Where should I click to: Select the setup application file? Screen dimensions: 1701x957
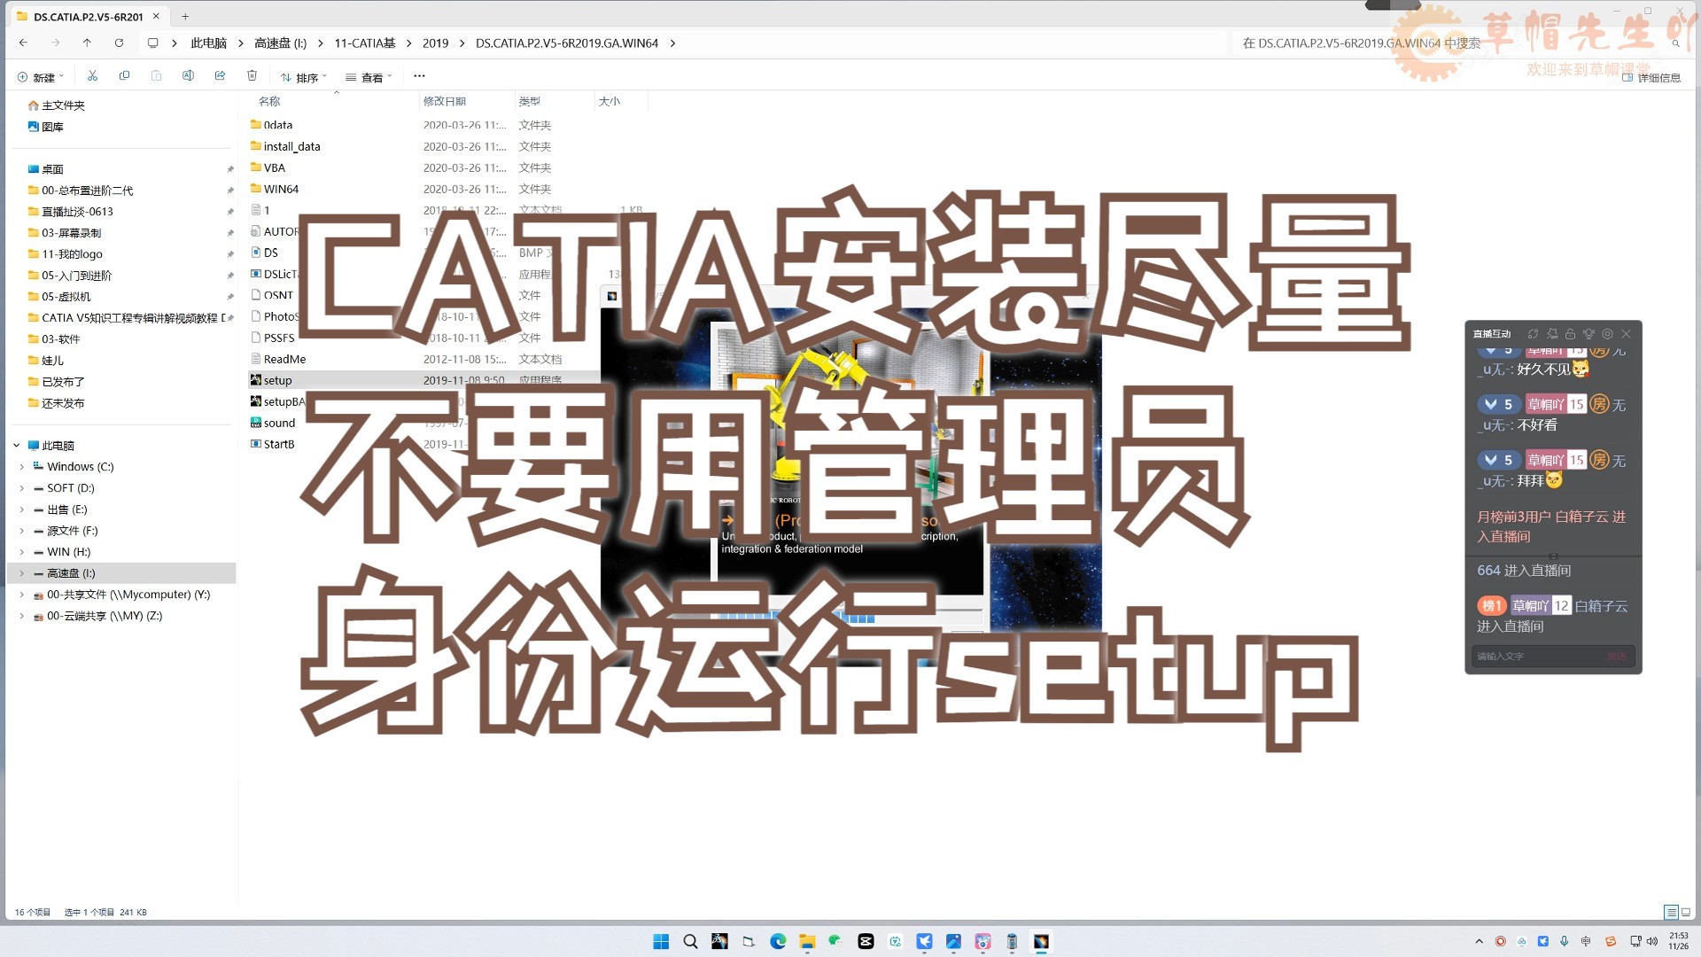coord(277,380)
